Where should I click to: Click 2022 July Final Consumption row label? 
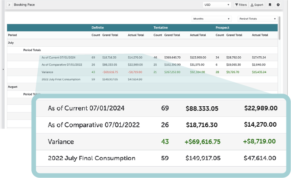[61, 79]
